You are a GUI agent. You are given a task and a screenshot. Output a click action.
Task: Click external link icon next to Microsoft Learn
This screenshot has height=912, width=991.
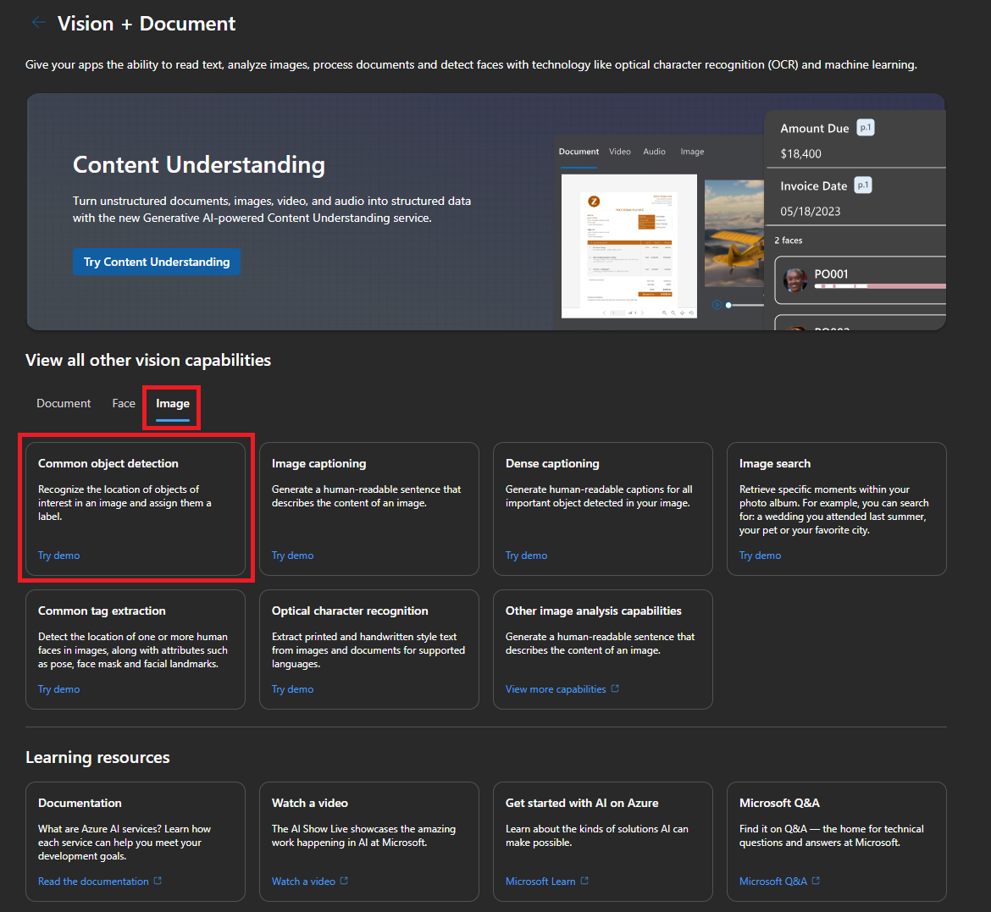click(x=584, y=881)
